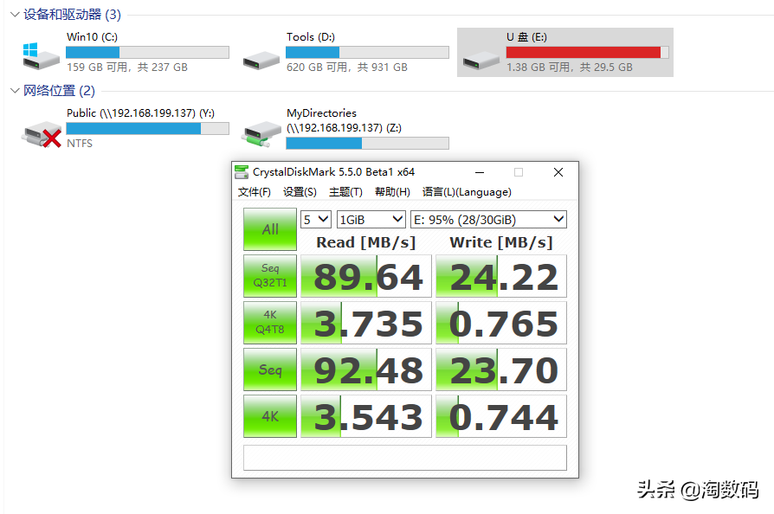Click the 24.22 Seq Q32T1 write result
Viewport: 774px width, 514px height.
[x=501, y=276]
